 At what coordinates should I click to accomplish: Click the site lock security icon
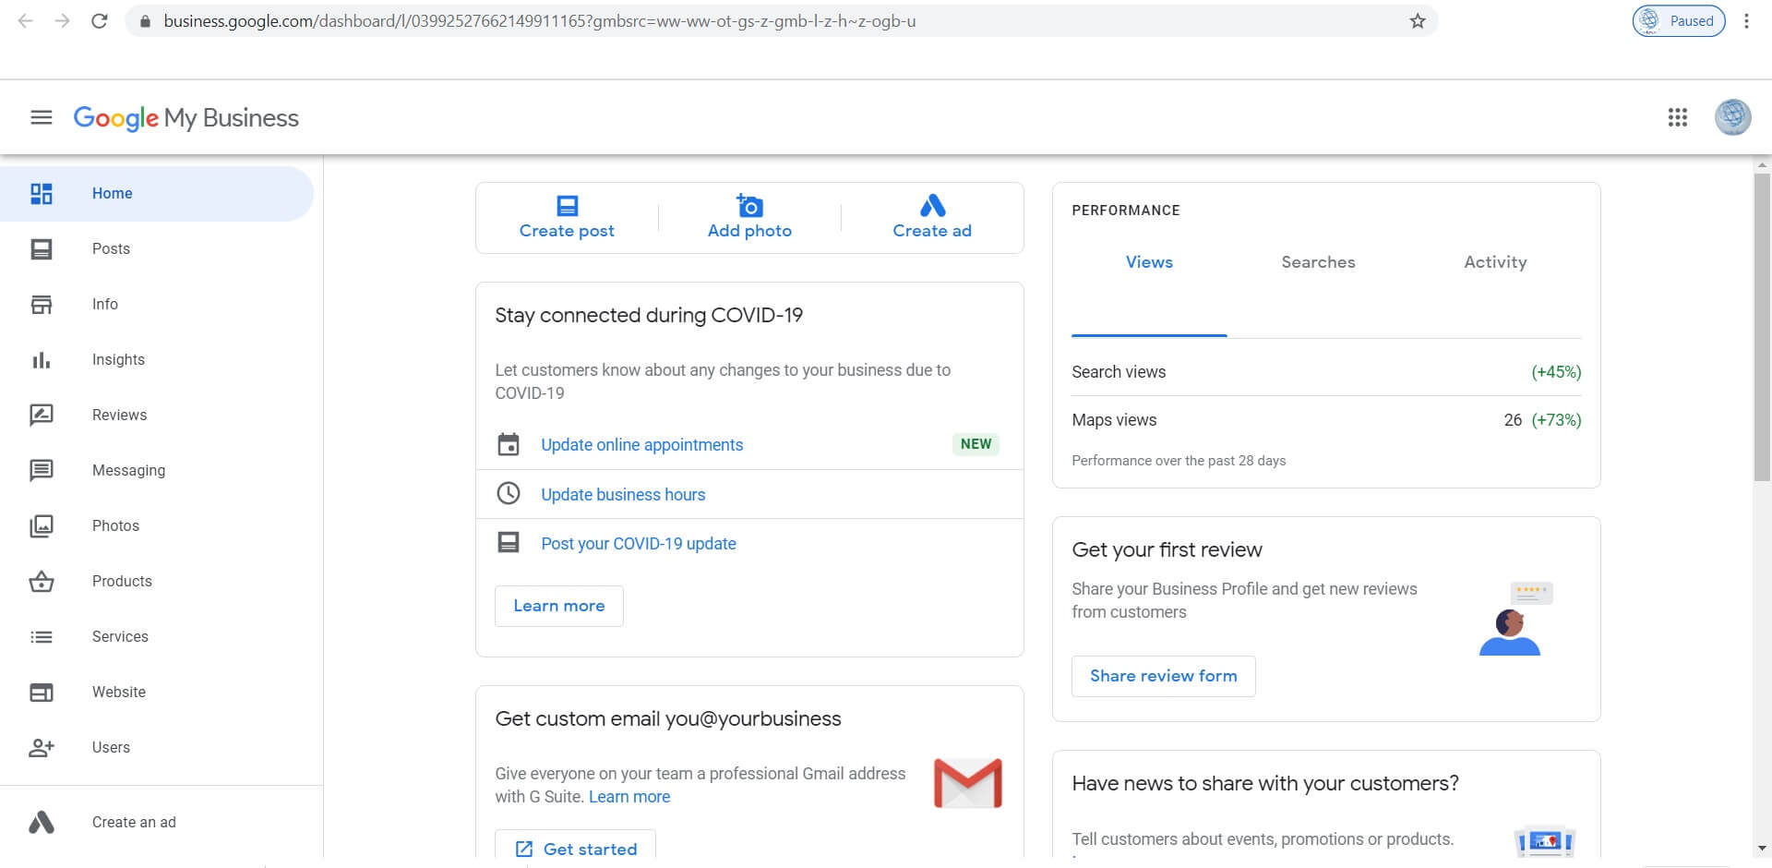point(145,21)
